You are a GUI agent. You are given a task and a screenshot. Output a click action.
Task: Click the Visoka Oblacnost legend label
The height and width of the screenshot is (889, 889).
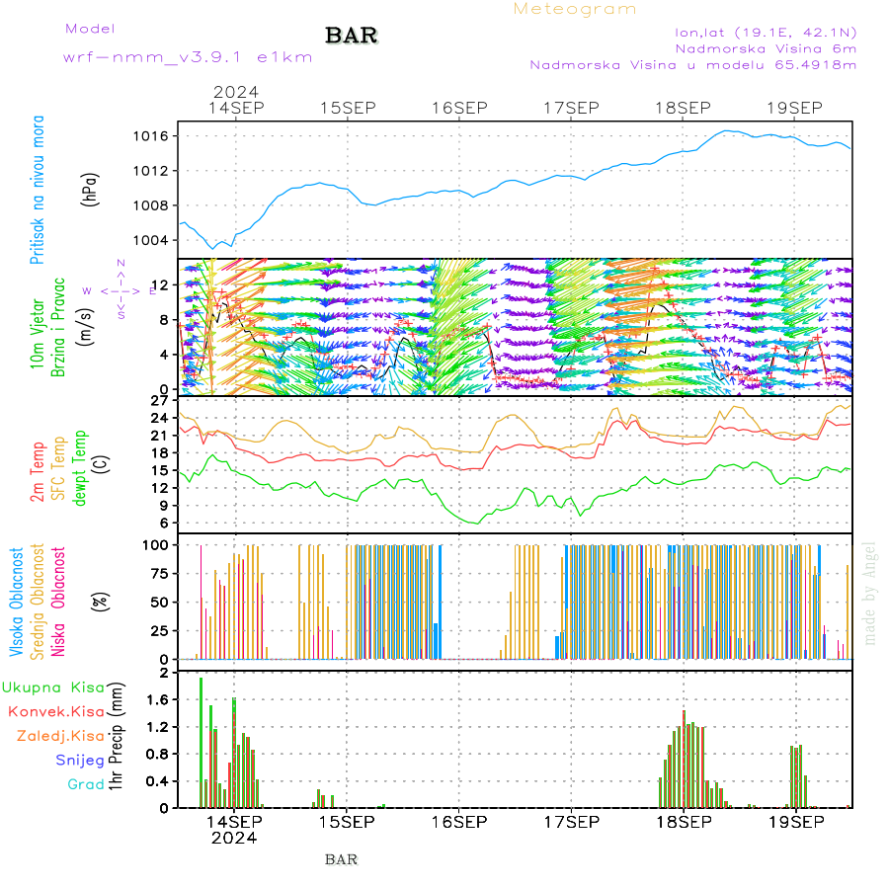click(x=17, y=603)
